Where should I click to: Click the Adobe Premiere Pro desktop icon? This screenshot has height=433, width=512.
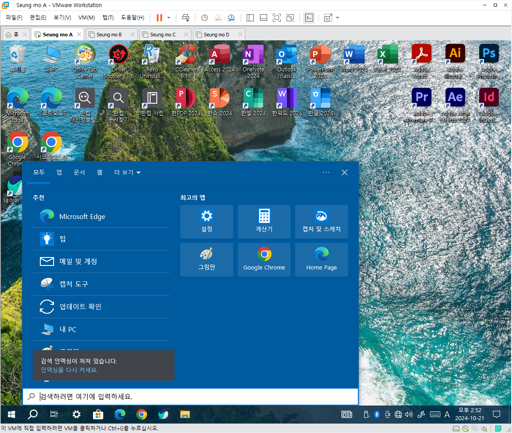(422, 105)
